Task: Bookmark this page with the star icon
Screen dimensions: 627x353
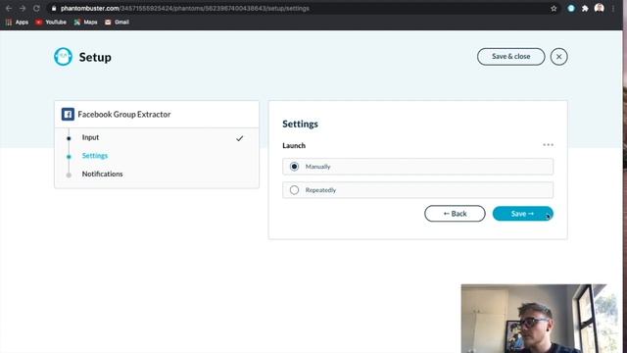Action: click(x=554, y=9)
